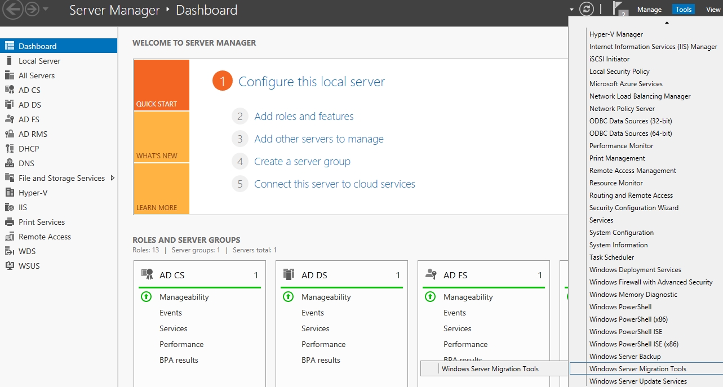Refresh the Server Manager dashboard

click(x=587, y=9)
